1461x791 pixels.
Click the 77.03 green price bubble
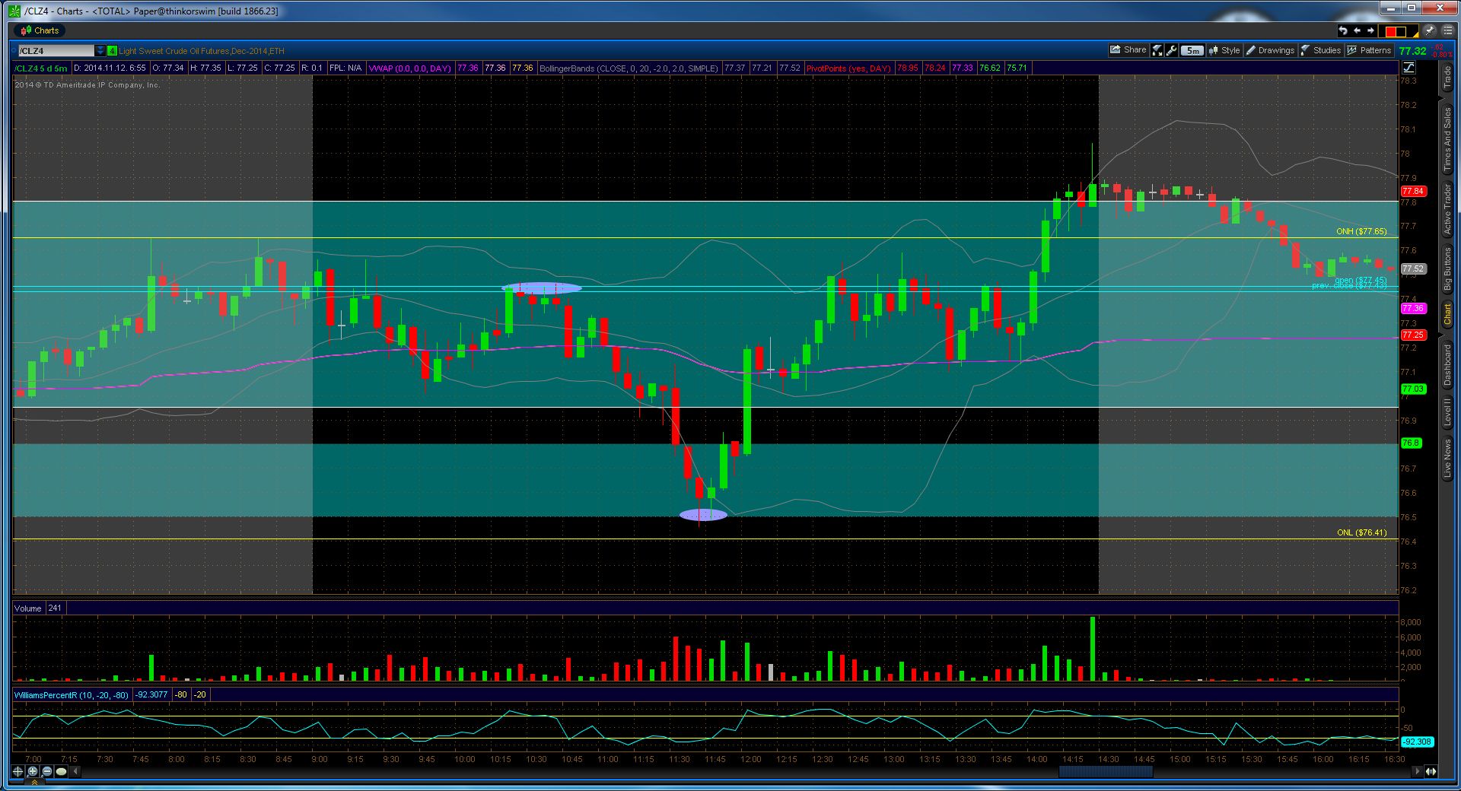pos(1413,389)
